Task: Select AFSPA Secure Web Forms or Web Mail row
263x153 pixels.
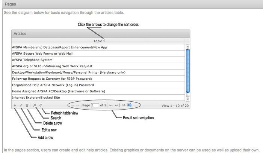Action: pos(42,53)
